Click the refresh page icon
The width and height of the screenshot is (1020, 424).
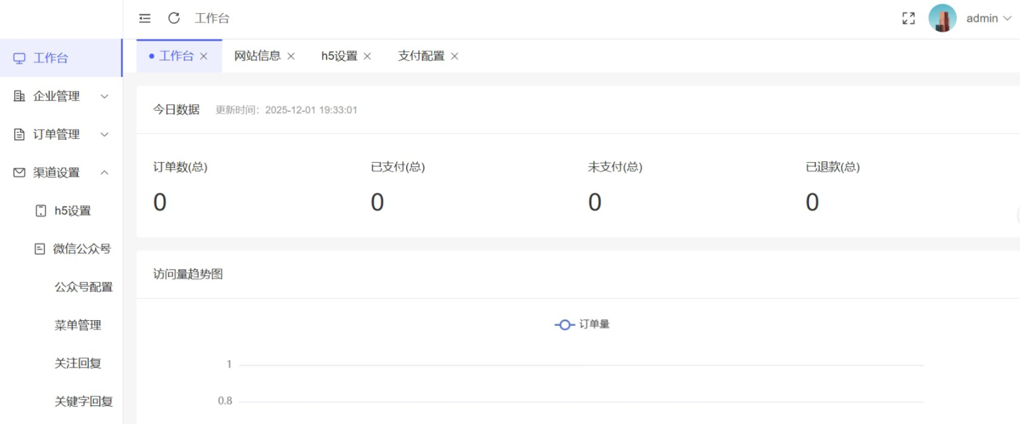click(x=174, y=19)
